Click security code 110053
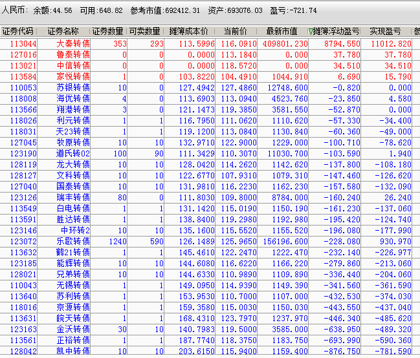 pyautogui.click(x=23, y=87)
